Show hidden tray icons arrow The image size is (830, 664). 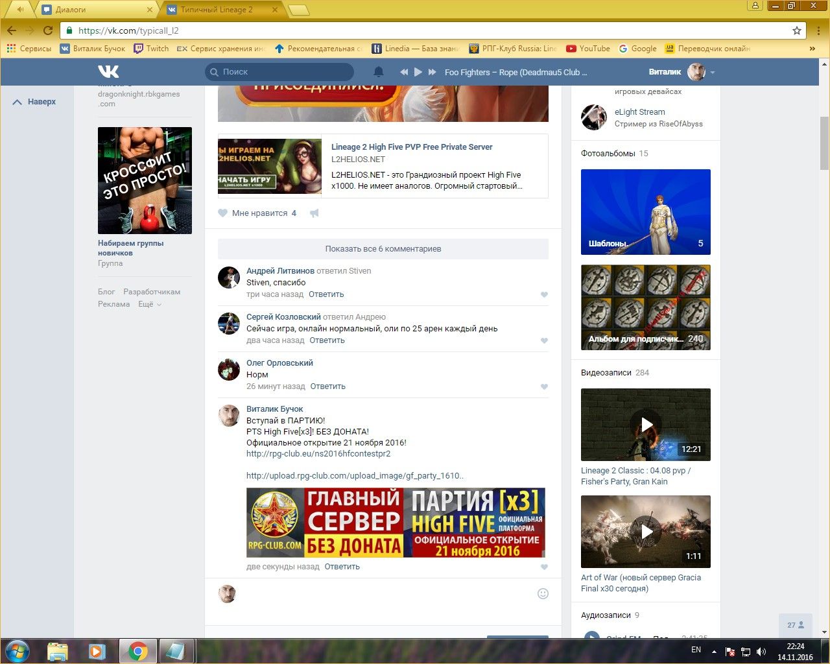(x=714, y=652)
